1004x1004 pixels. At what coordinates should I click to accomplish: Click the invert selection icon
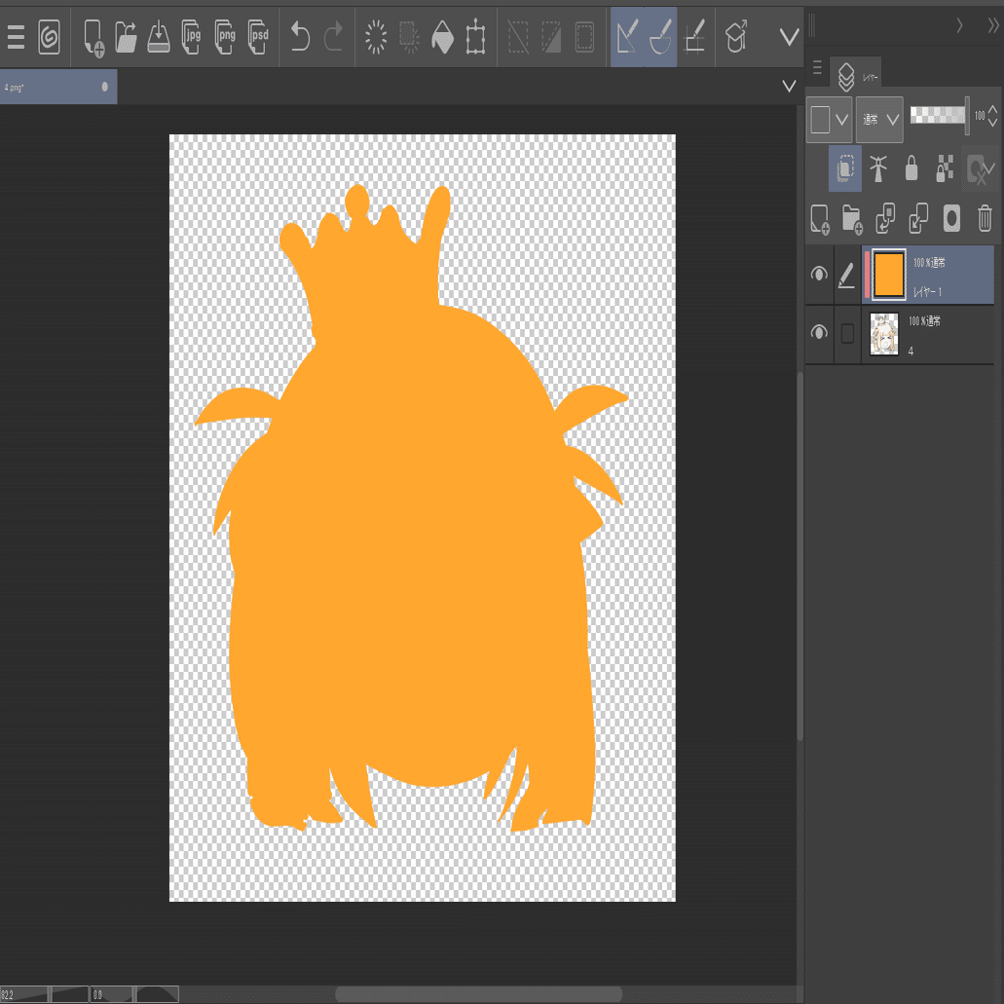[x=551, y=36]
